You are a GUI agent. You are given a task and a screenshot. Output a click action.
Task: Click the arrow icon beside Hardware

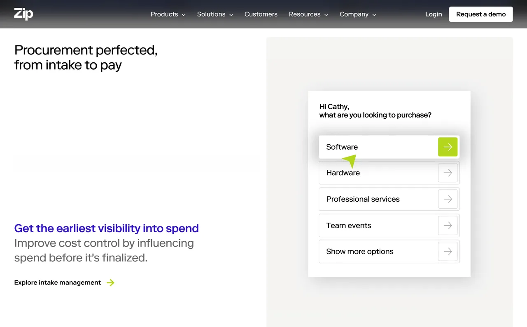coord(448,173)
